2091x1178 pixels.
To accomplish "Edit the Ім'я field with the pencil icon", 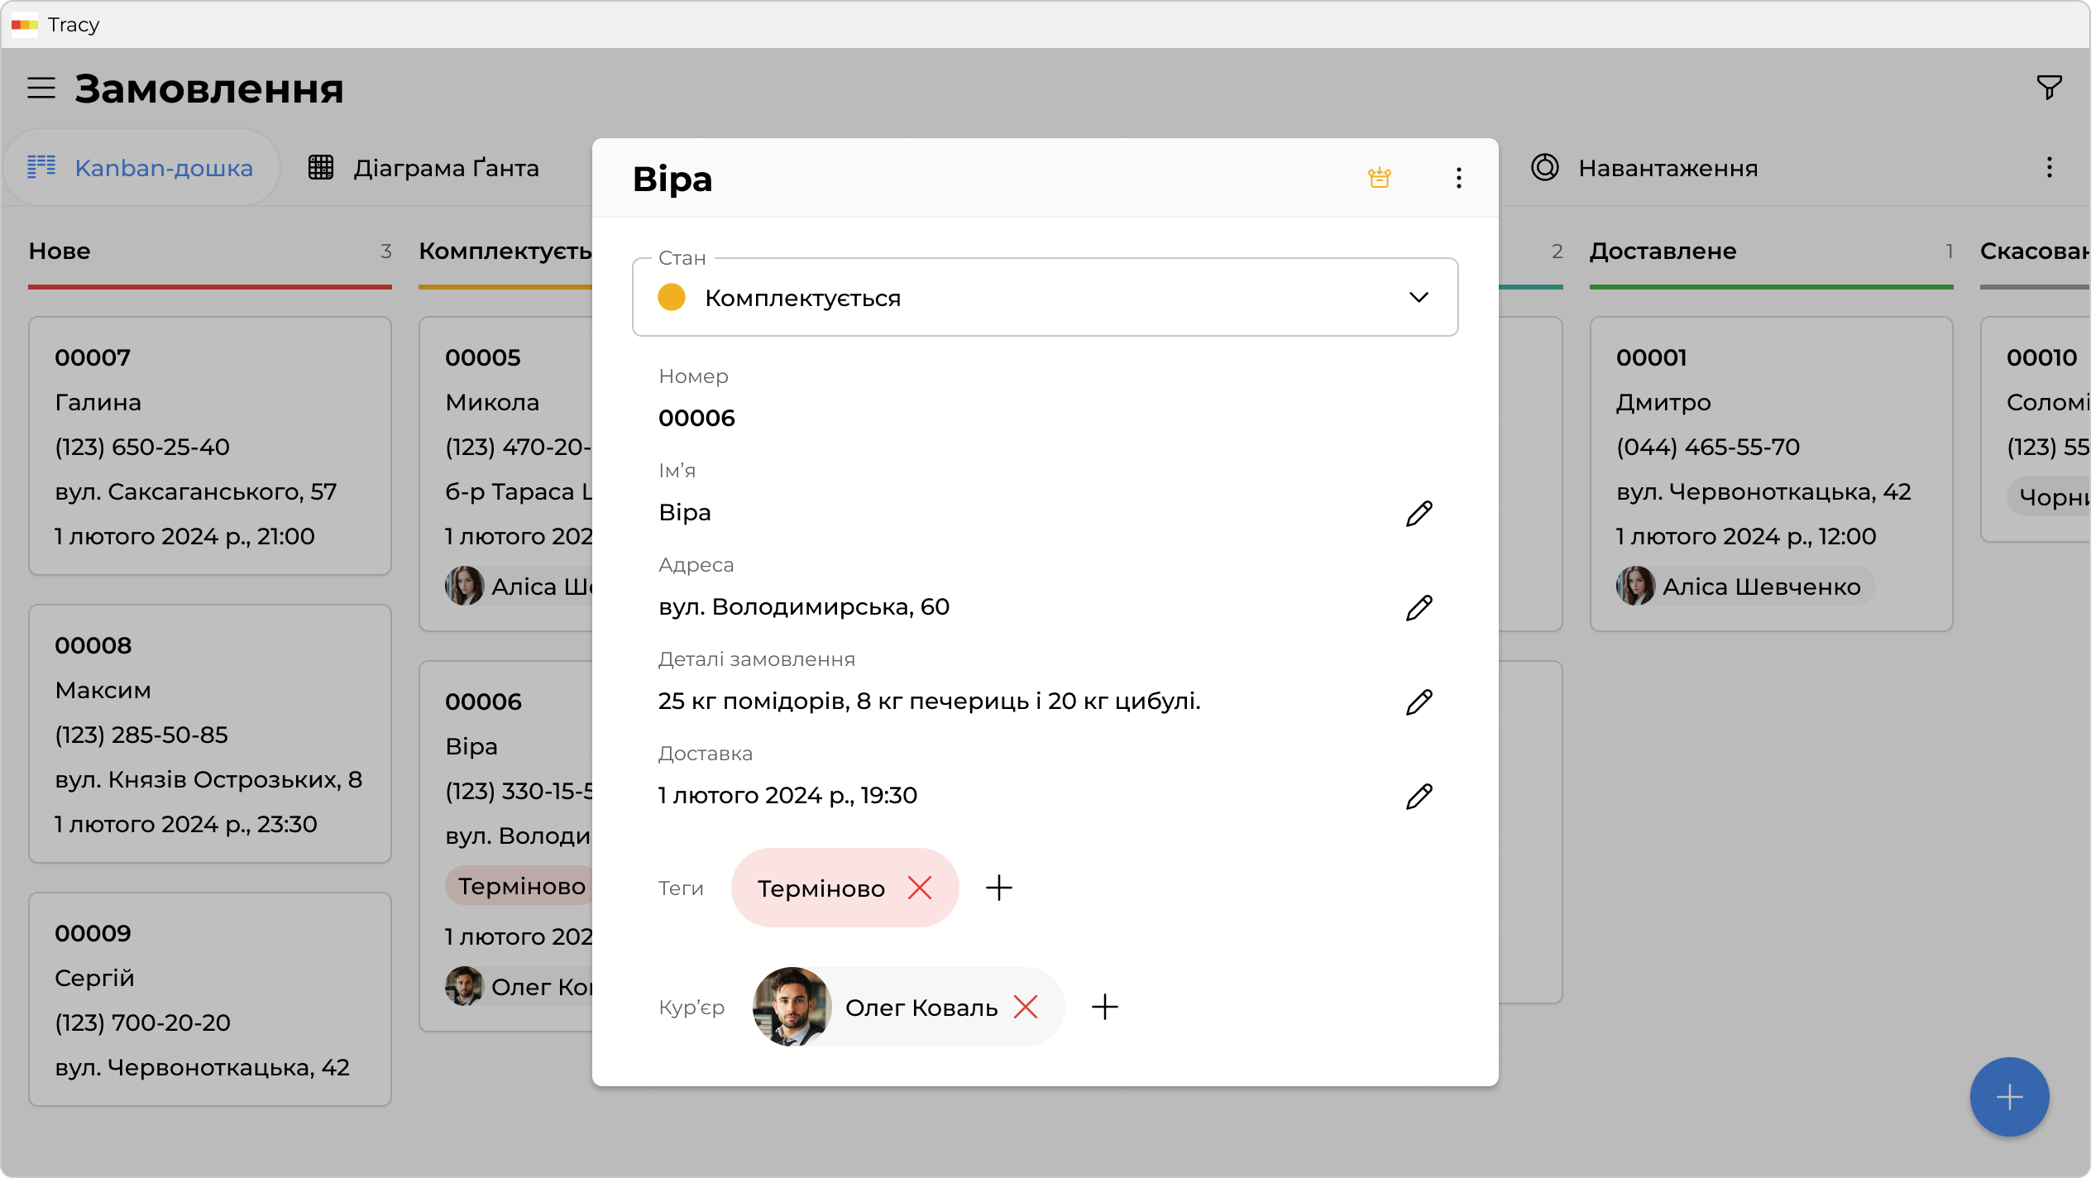I will 1419,513.
